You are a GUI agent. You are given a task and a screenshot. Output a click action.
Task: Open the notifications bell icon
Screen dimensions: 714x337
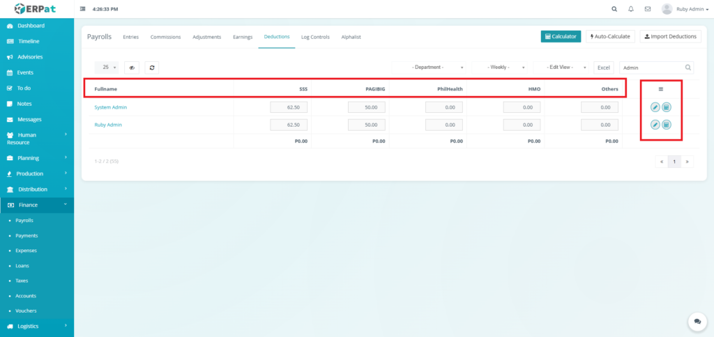[631, 9]
